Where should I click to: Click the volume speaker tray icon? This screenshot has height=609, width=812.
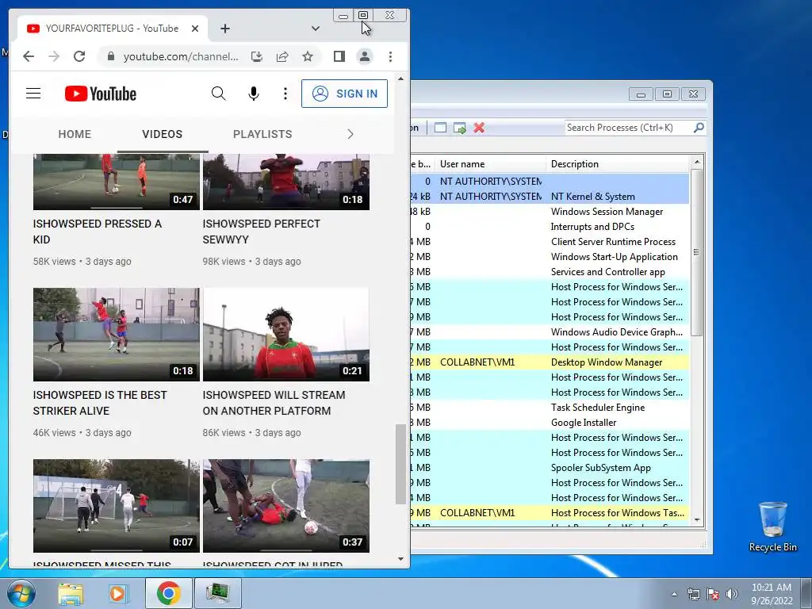point(732,594)
